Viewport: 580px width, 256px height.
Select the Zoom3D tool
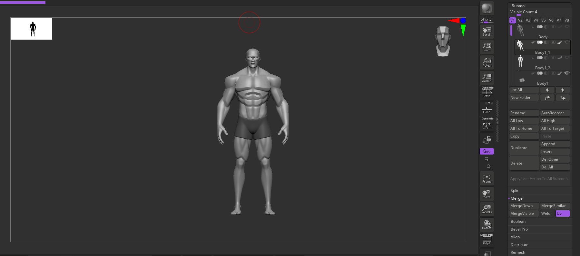click(487, 209)
